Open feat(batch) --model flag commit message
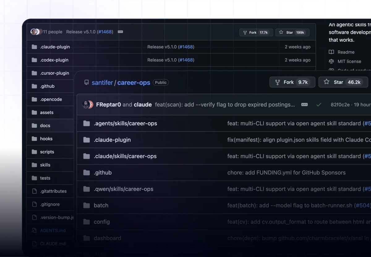371x257 pixels. (x=290, y=205)
